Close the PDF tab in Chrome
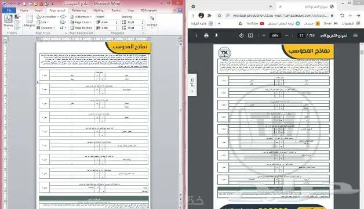This screenshot has height=209, width=364. (280, 6)
